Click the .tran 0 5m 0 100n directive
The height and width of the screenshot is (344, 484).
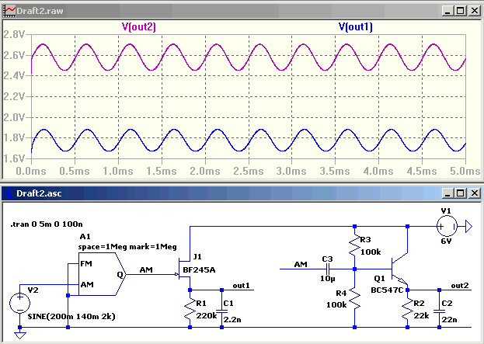47,224
